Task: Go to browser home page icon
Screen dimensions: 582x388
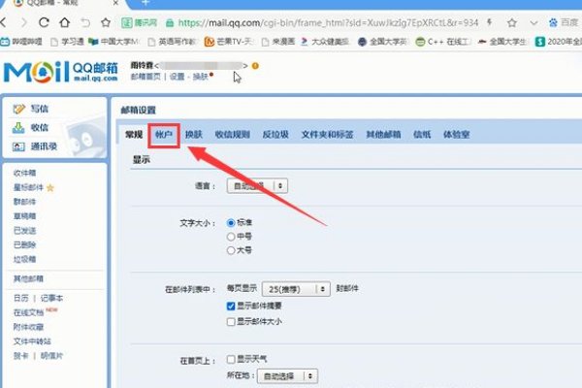Action: pyautogui.click(x=65, y=22)
